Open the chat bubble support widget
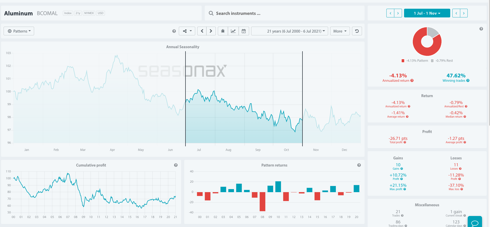 click(x=475, y=223)
